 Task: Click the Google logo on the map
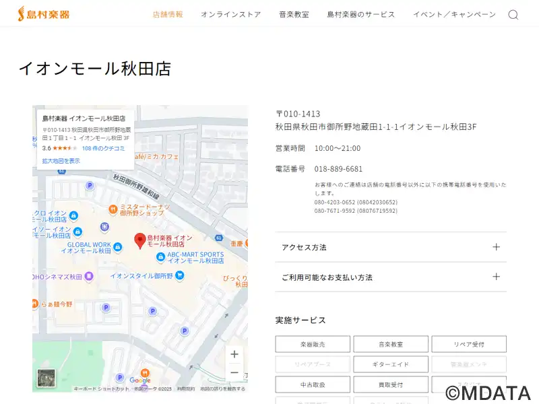pos(140,380)
